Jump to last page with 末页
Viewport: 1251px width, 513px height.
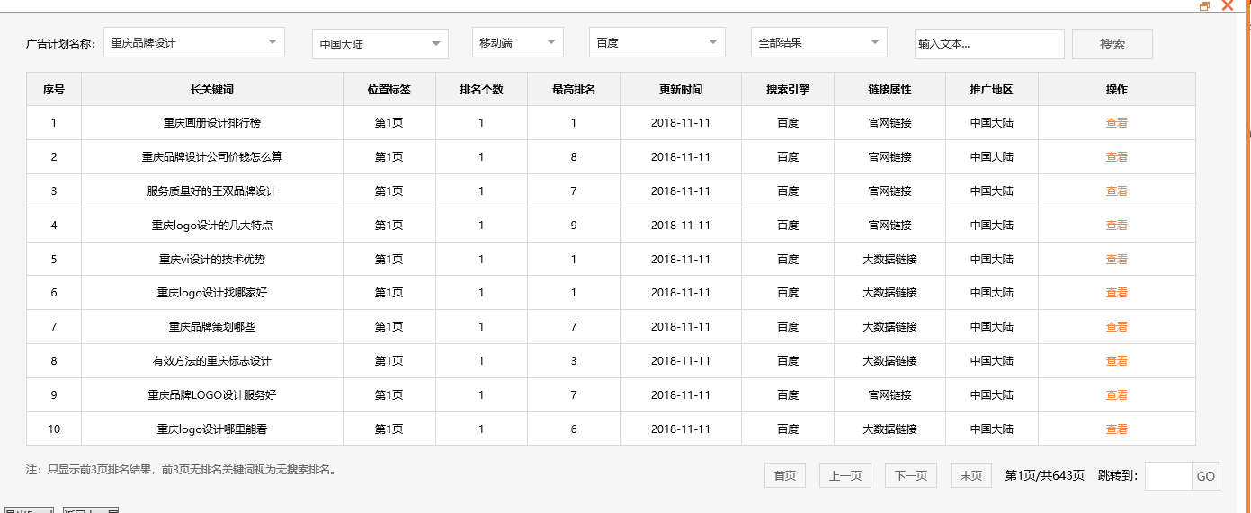tap(971, 475)
